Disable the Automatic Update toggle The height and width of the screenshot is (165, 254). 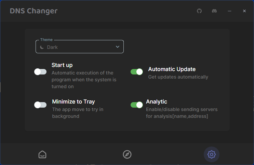tap(137, 72)
